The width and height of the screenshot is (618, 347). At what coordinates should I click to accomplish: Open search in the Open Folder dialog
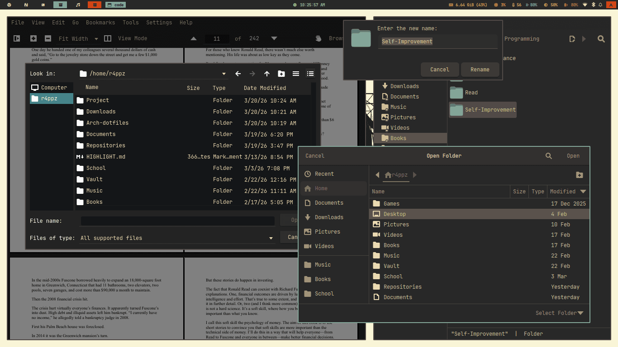[549, 156]
